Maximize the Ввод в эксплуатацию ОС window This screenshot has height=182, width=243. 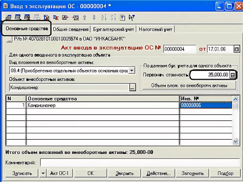pyautogui.click(x=229, y=6)
